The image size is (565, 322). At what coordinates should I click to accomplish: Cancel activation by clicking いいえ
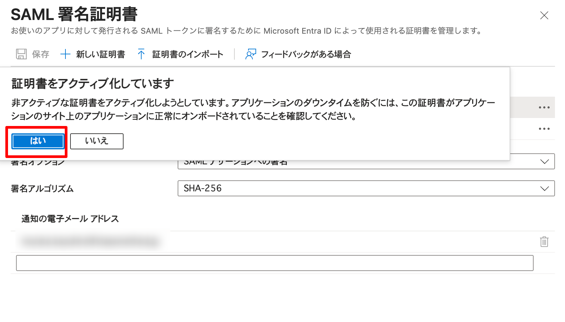pos(97,141)
